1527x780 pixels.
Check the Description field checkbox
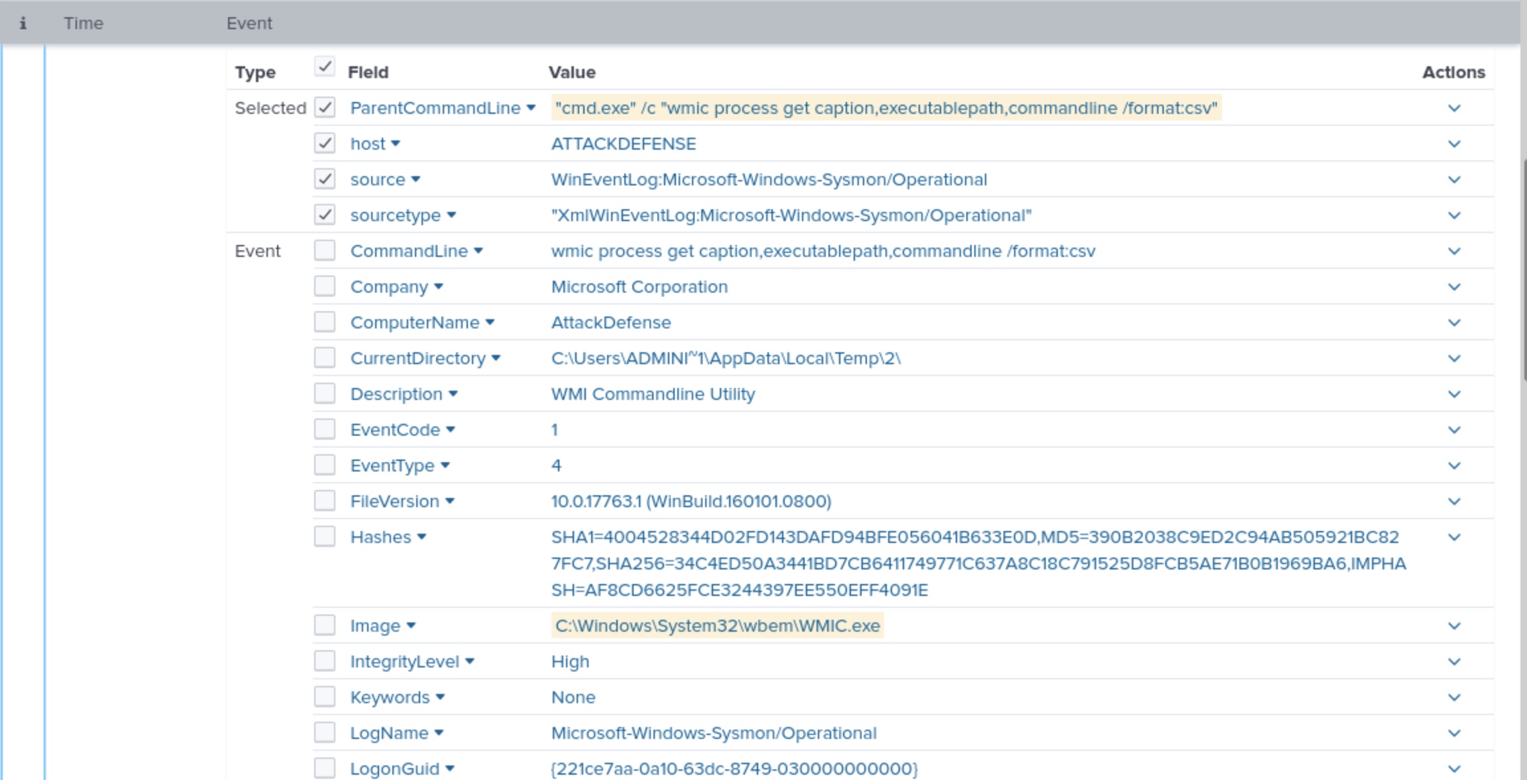pyautogui.click(x=324, y=393)
